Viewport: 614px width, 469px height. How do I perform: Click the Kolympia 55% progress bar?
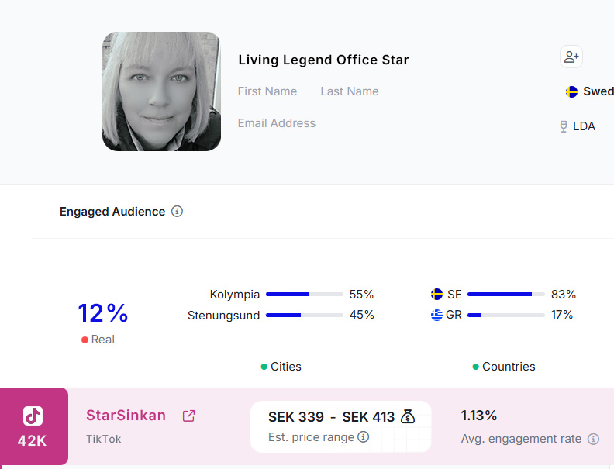(304, 295)
